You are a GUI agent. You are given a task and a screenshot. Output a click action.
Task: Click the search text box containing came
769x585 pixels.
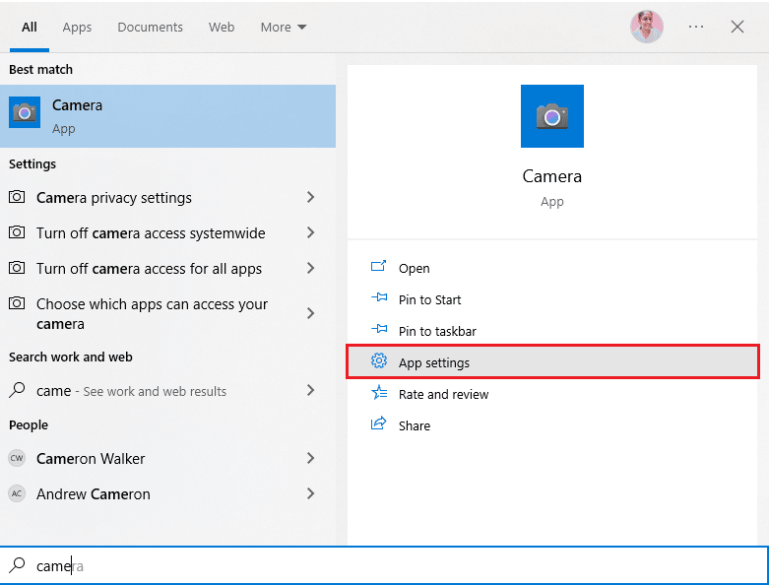(394, 566)
